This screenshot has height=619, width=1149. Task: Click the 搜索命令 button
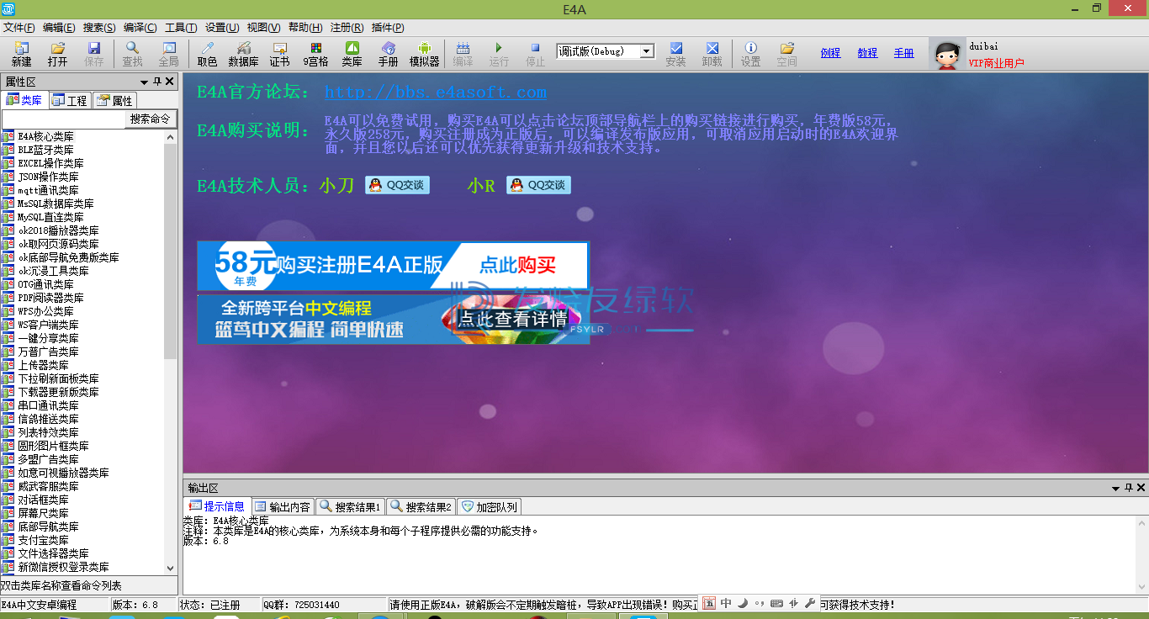click(151, 119)
